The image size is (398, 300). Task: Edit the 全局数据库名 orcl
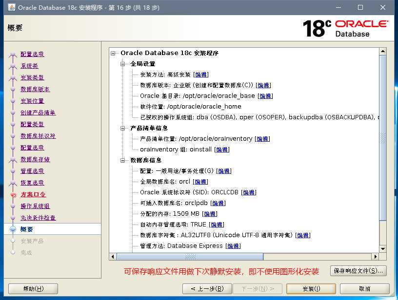[200, 182]
